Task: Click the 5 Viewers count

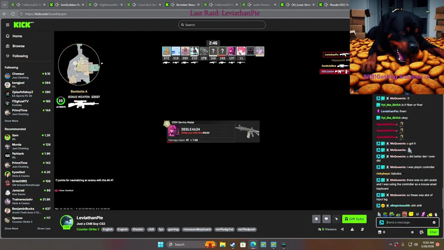Action: coord(327,229)
